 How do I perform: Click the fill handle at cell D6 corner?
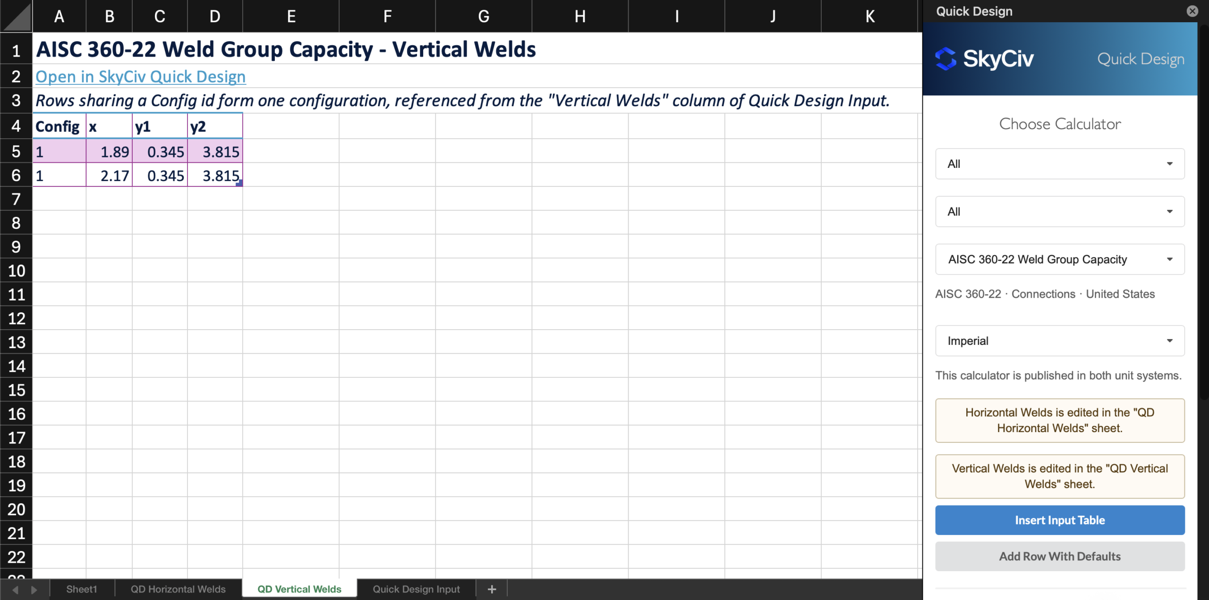239,183
